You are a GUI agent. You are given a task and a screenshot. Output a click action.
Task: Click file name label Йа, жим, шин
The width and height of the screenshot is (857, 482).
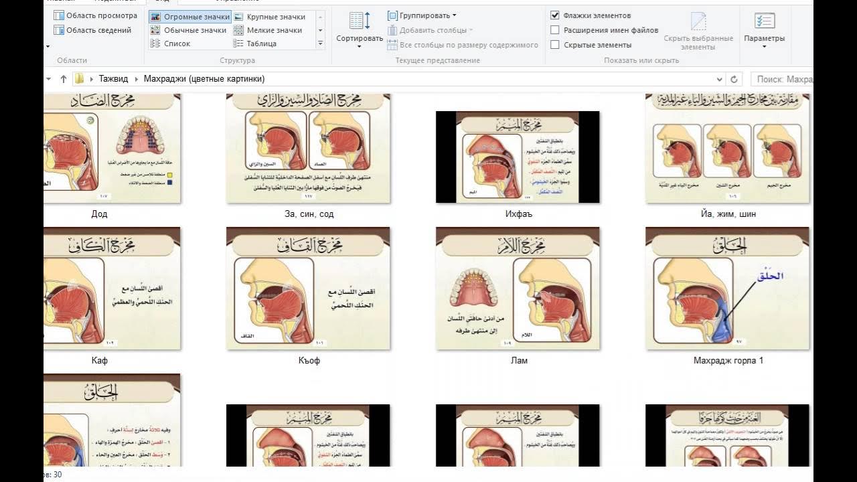coord(728,214)
